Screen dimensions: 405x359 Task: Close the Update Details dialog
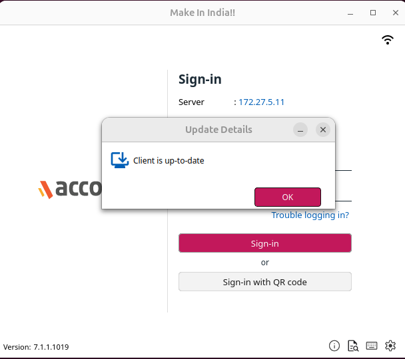tap(323, 130)
